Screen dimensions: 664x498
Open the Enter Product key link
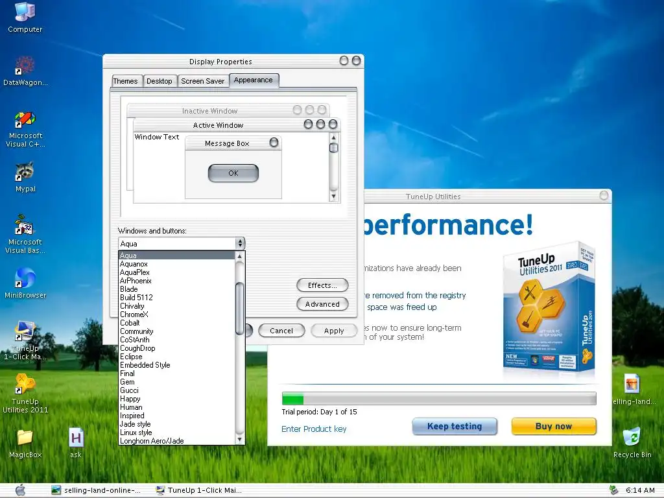pos(314,429)
